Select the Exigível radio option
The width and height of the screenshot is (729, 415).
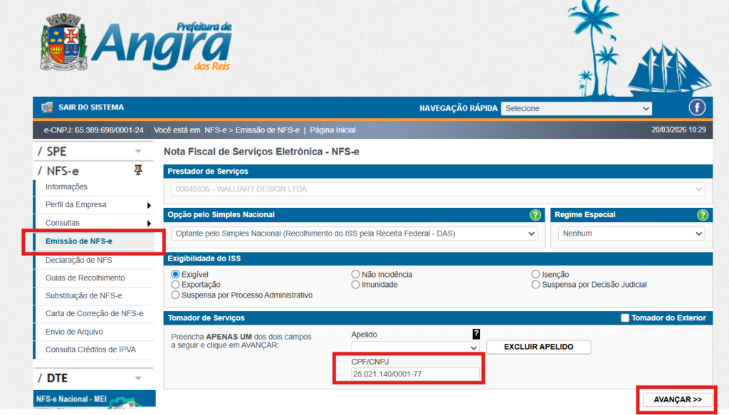pyautogui.click(x=176, y=275)
